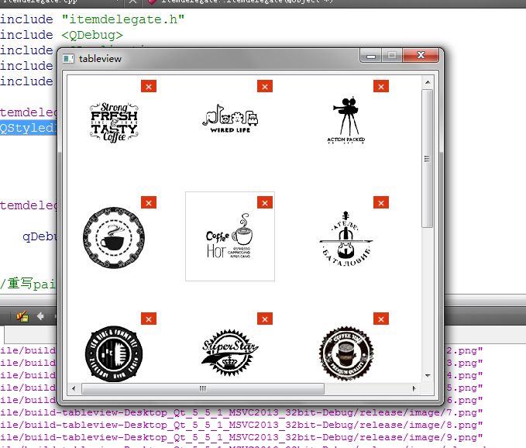The image size is (526, 448).
Task: Select the Strong Fresh Tasty Coffee thumbnail
Action: [x=114, y=122]
